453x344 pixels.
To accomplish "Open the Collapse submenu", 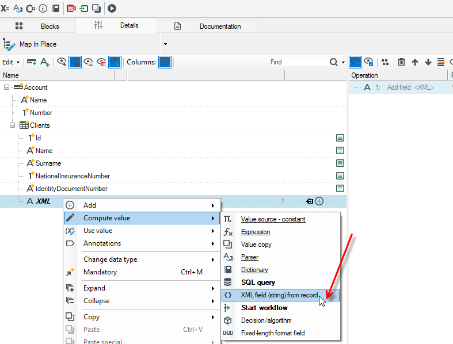I will 142,301.
